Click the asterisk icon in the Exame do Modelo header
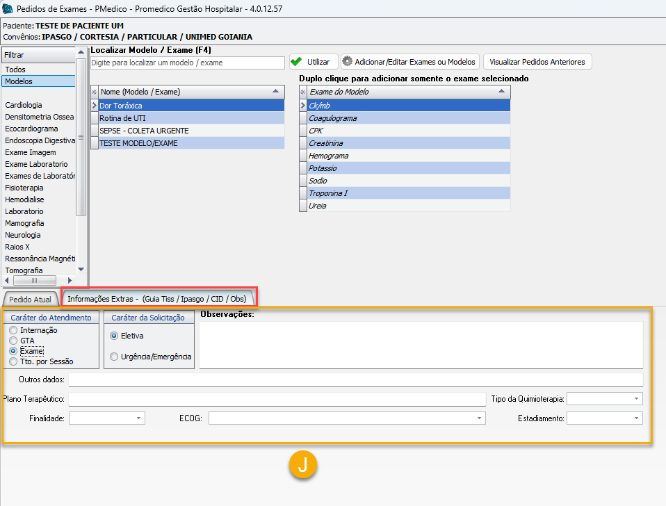The height and width of the screenshot is (506, 666). pyautogui.click(x=302, y=92)
